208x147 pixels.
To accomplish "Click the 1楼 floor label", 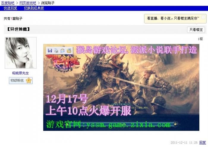I will click(x=200, y=39).
